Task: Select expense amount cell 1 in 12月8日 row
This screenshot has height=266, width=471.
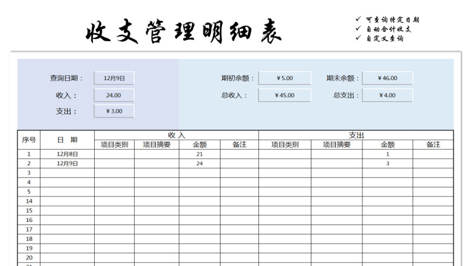Action: tap(388, 154)
